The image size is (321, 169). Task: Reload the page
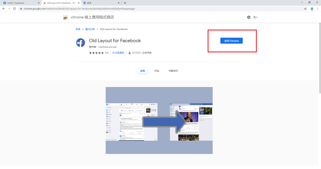[14, 9]
